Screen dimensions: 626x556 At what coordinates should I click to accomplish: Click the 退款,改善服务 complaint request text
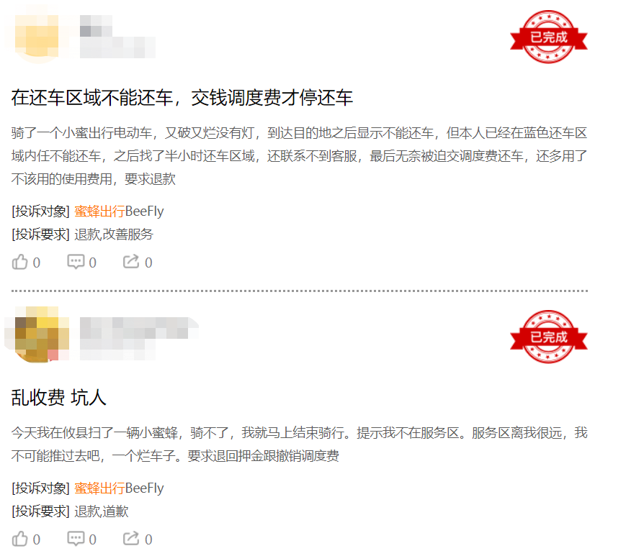click(114, 234)
